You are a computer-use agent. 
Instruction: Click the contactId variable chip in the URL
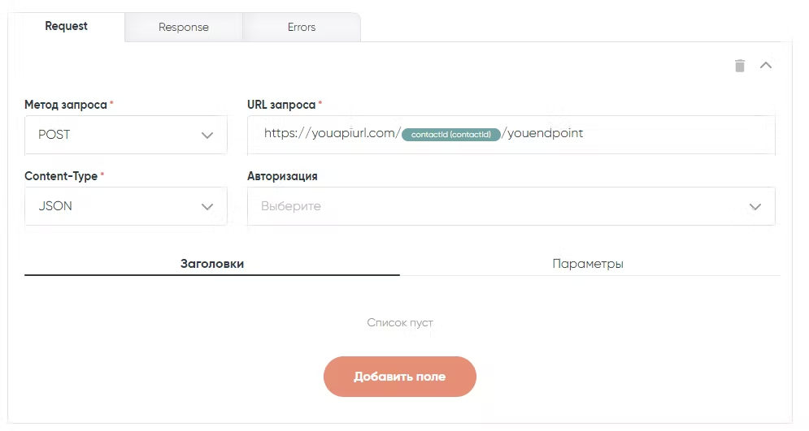(451, 135)
